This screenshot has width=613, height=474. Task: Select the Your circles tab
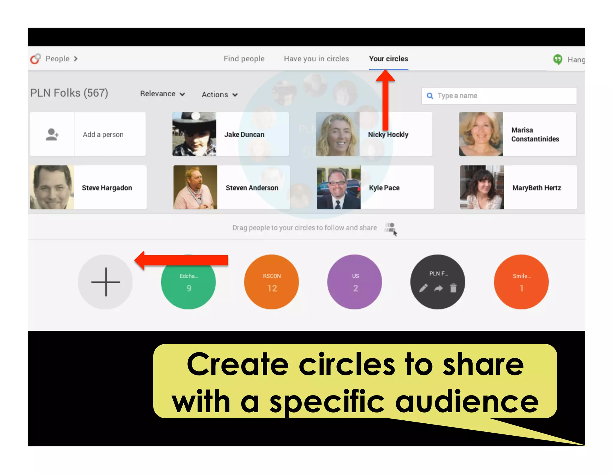(389, 59)
